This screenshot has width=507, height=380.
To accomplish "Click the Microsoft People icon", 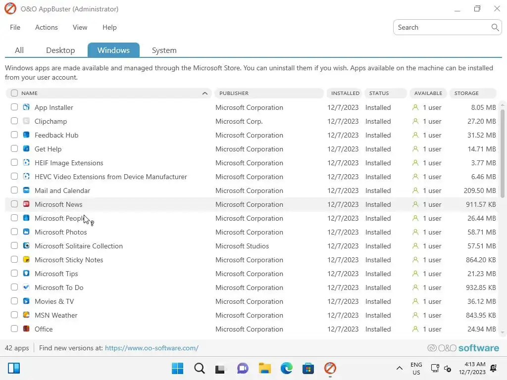I will [26, 218].
